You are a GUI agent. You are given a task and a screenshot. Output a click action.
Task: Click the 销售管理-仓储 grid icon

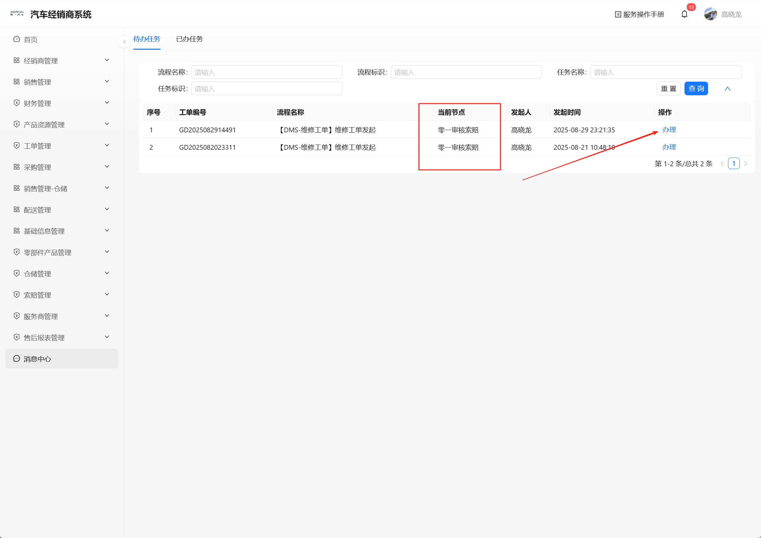click(x=16, y=188)
